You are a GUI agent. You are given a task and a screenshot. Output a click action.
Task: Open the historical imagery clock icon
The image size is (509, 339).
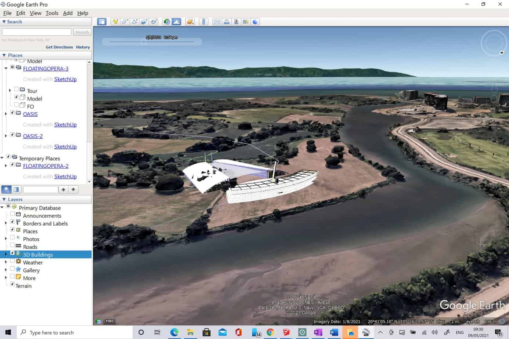pos(167,22)
